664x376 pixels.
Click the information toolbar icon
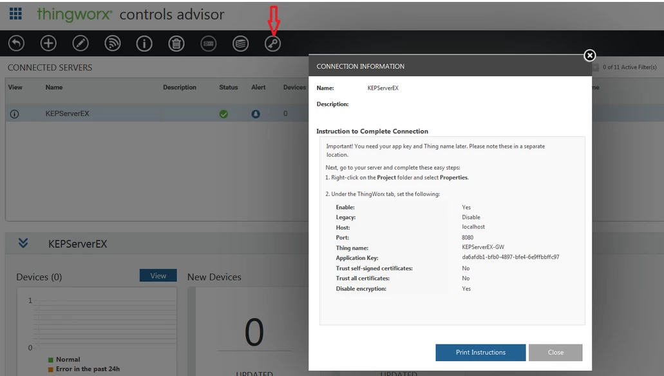(x=144, y=43)
